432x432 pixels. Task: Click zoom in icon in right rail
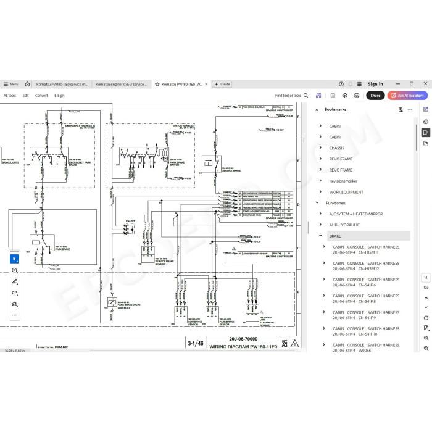coord(426,338)
